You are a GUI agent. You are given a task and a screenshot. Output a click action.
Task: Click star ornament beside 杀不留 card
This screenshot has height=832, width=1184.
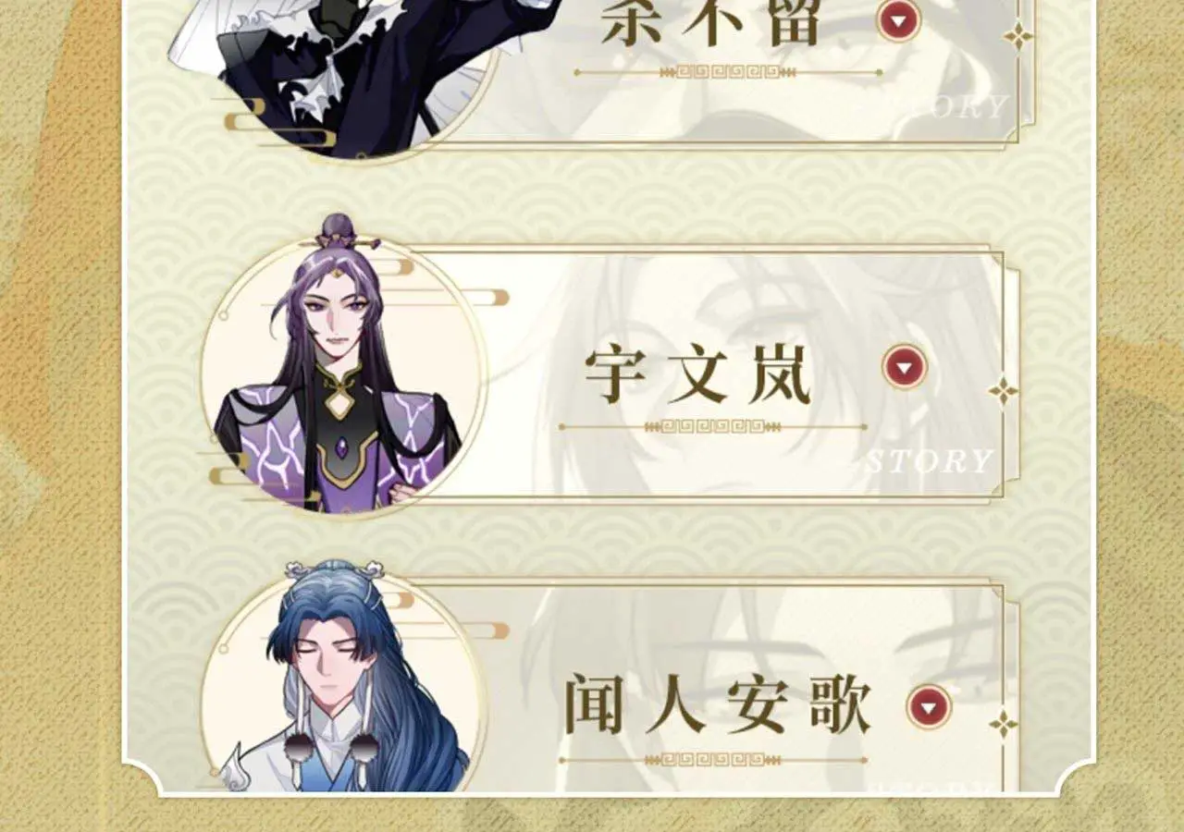click(1018, 36)
